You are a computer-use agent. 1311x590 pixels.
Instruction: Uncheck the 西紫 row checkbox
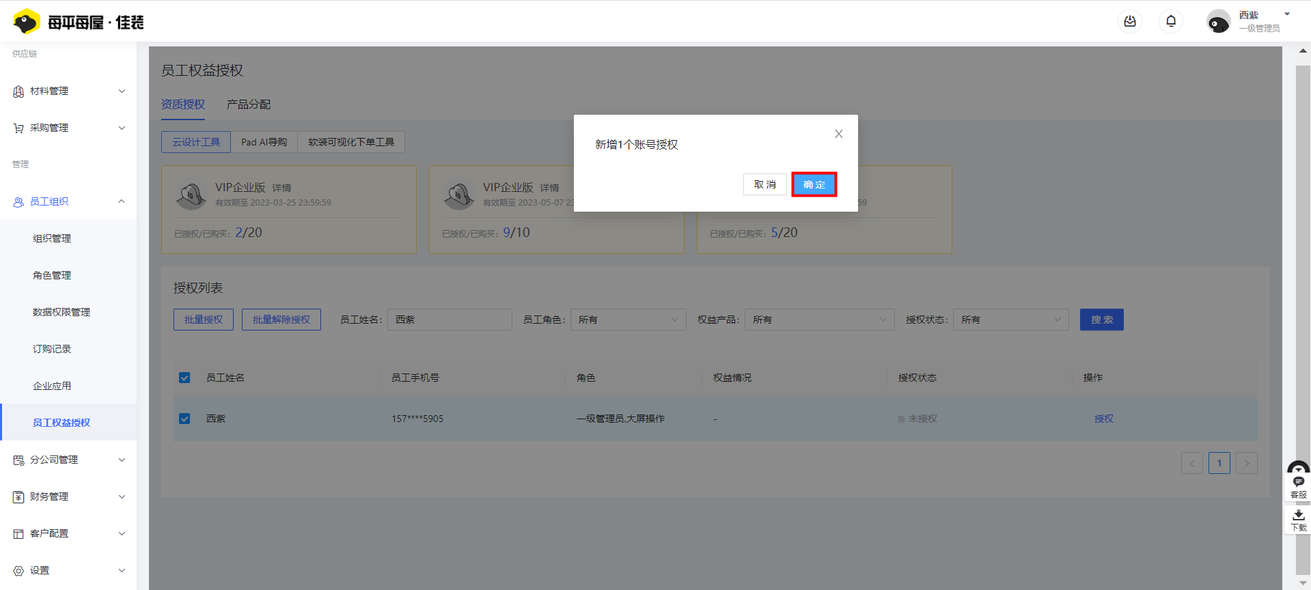(184, 419)
